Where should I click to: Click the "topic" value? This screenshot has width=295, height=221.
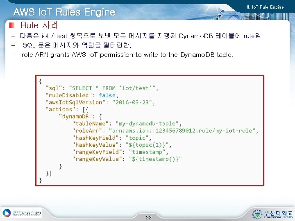(137, 138)
